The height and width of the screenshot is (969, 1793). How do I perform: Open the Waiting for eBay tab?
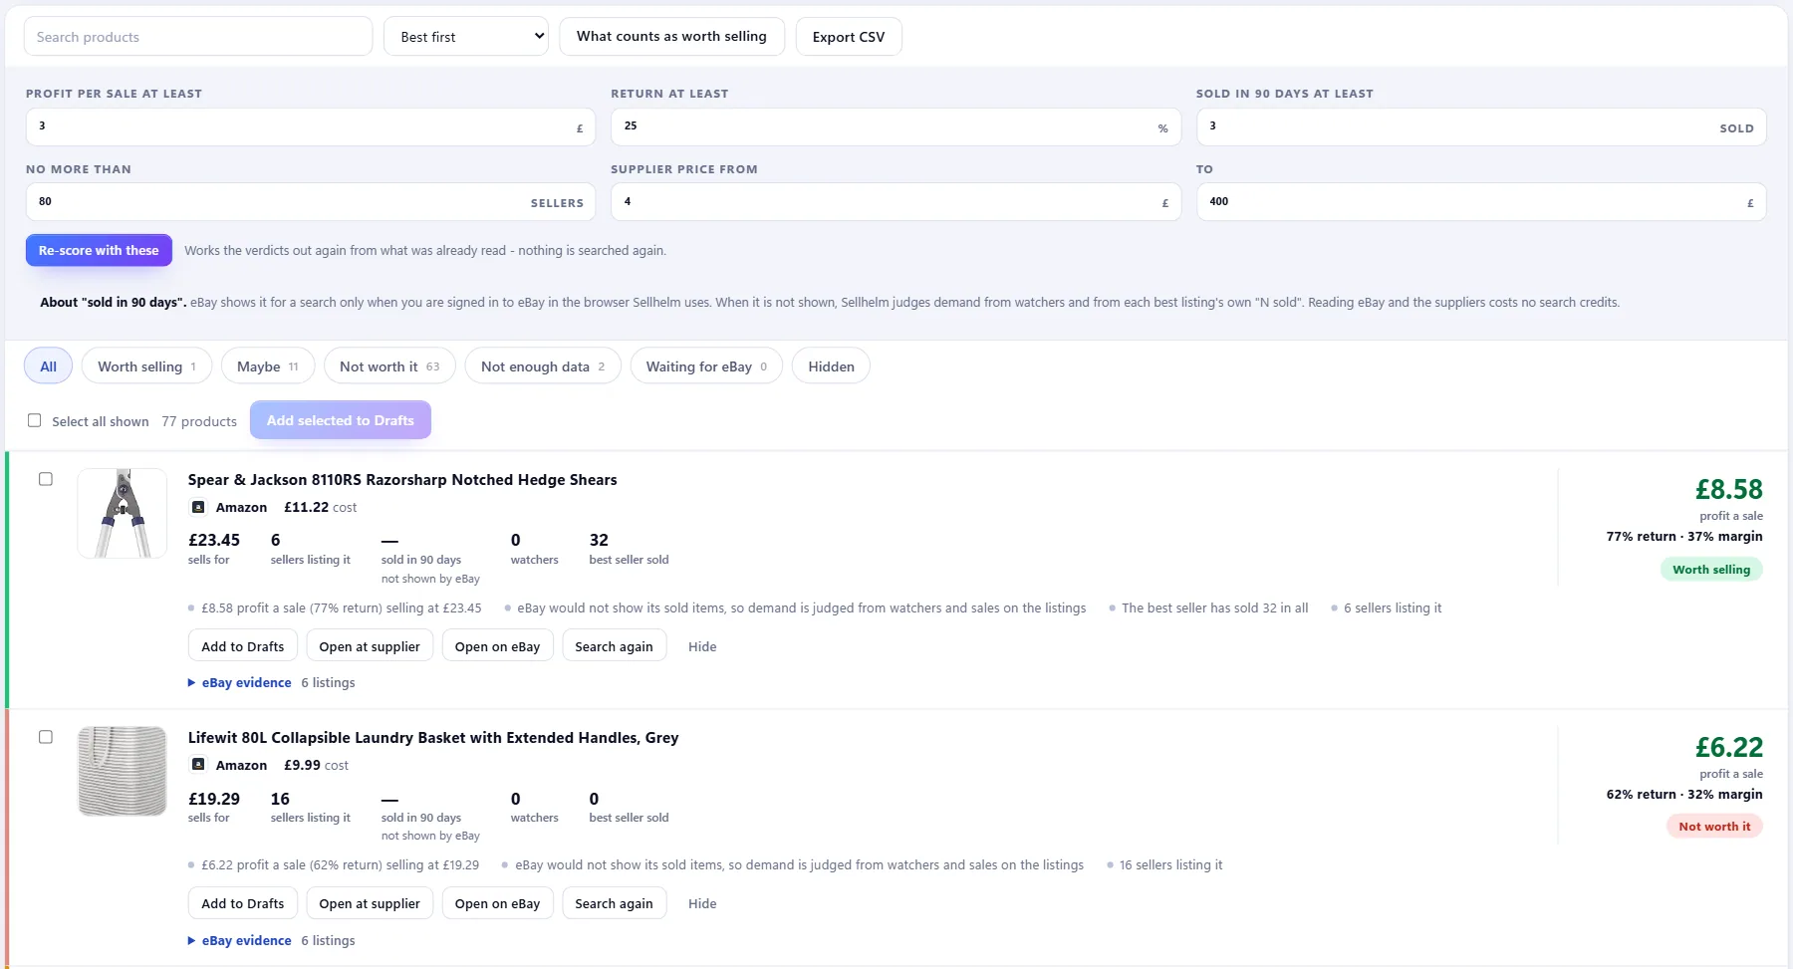pyautogui.click(x=706, y=366)
